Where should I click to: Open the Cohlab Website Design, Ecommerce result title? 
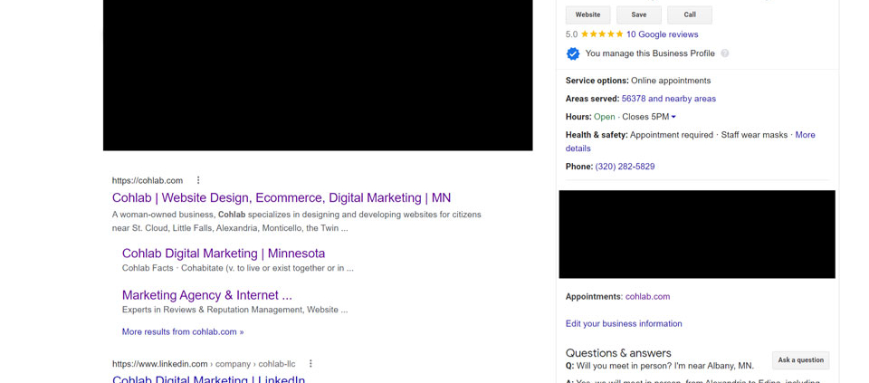282,198
